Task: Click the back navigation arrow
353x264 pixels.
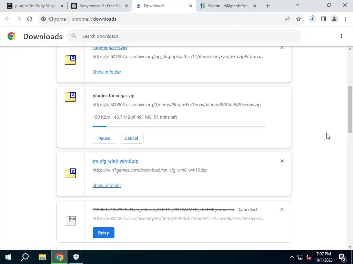Action: 8,19
